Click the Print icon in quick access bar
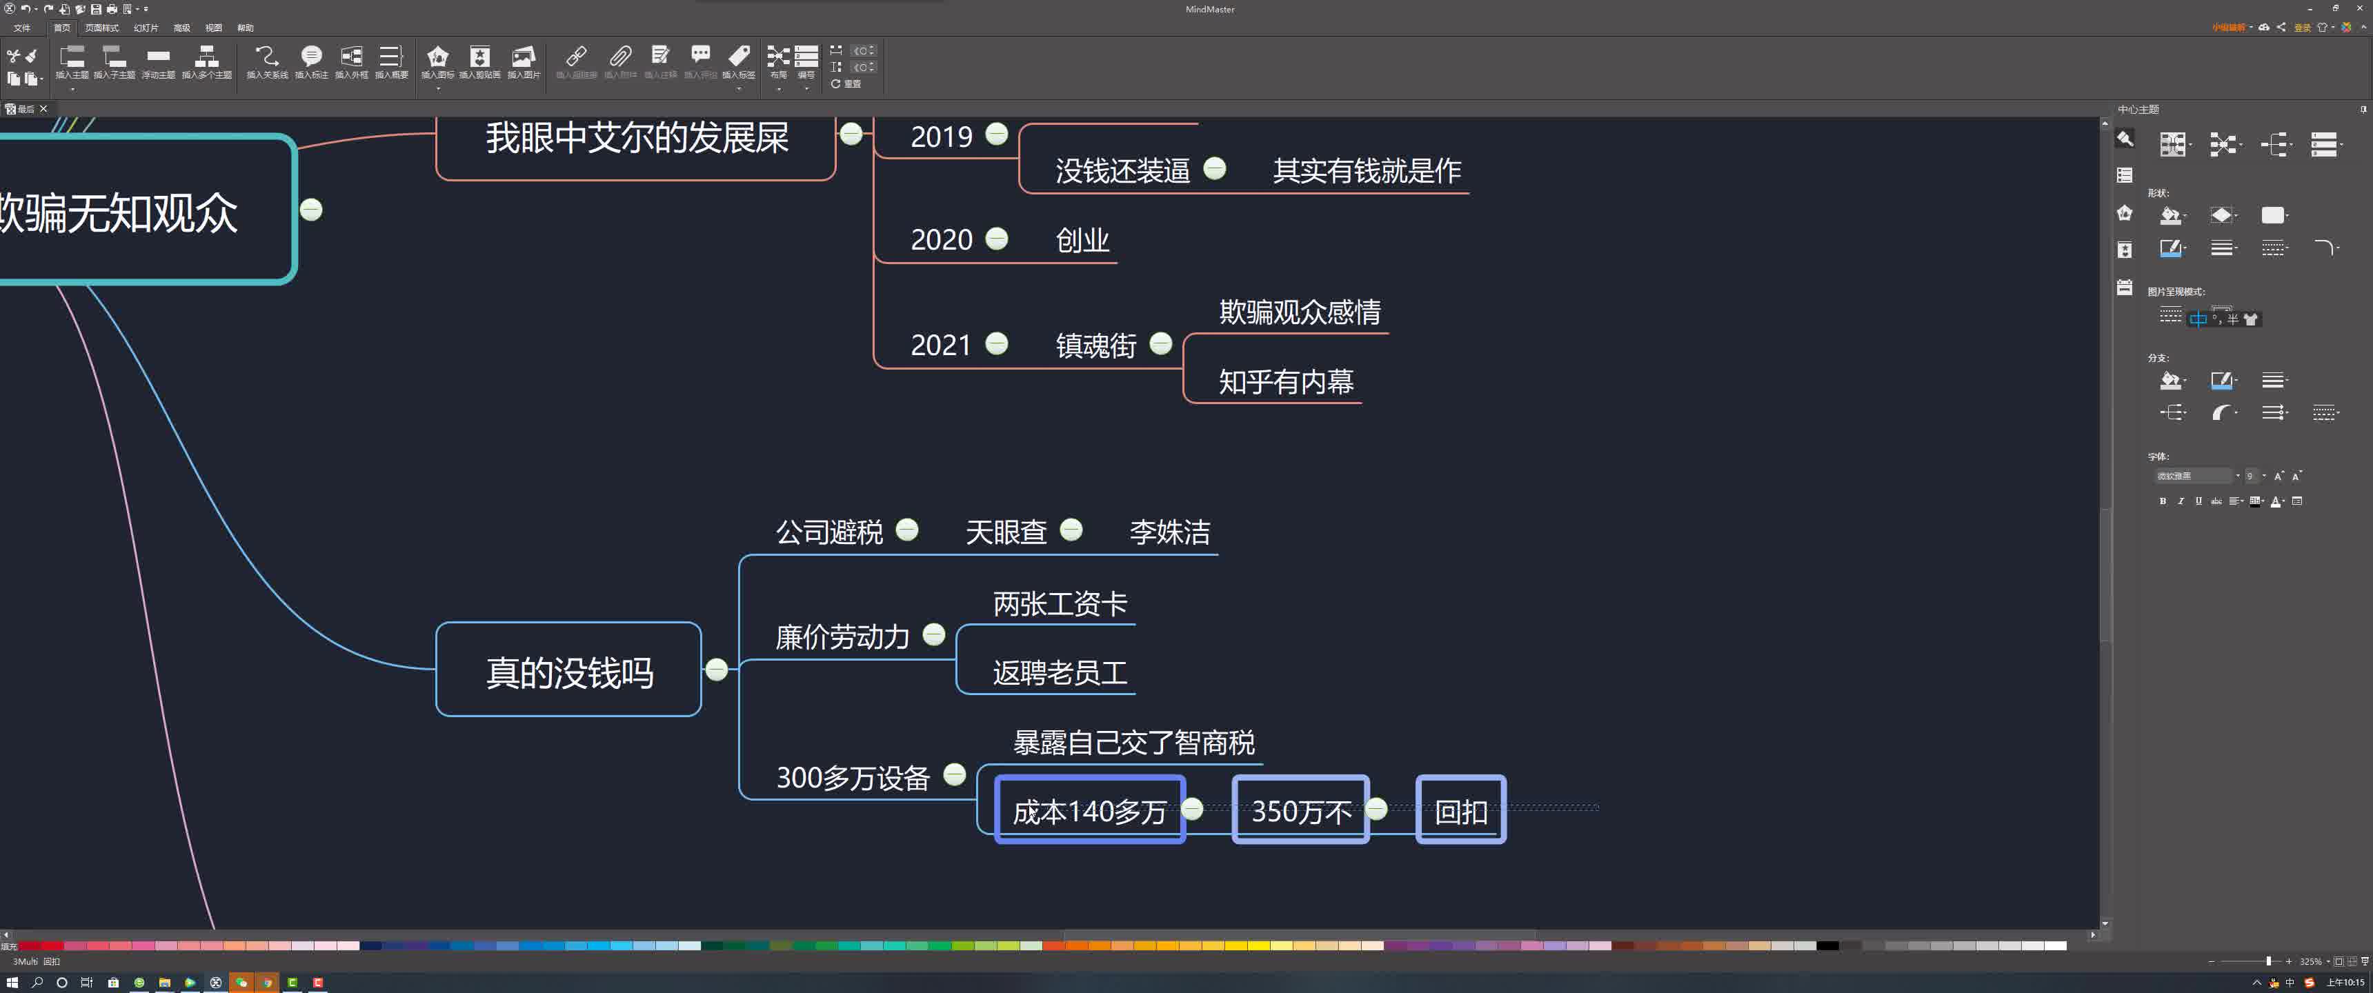 [x=112, y=8]
